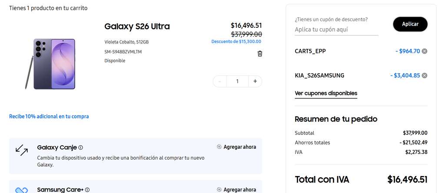Screen dimensions: 445x193
Task: Click plus circle icon for Samsung Care+
Action: (219, 190)
